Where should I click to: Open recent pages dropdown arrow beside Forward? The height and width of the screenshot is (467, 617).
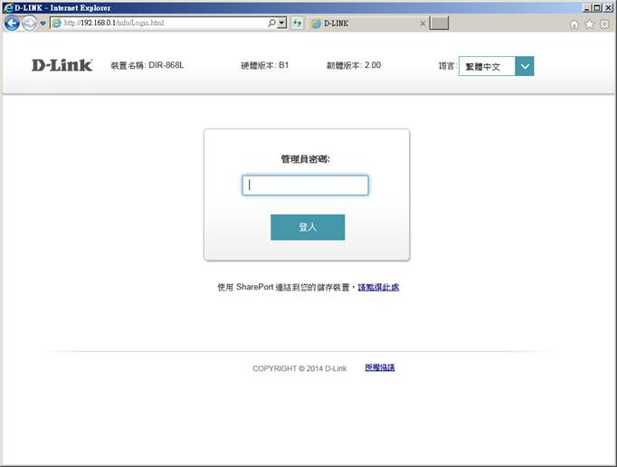[x=43, y=24]
